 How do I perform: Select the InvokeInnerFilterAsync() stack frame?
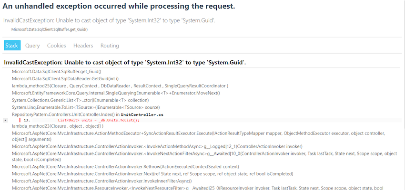102,180
